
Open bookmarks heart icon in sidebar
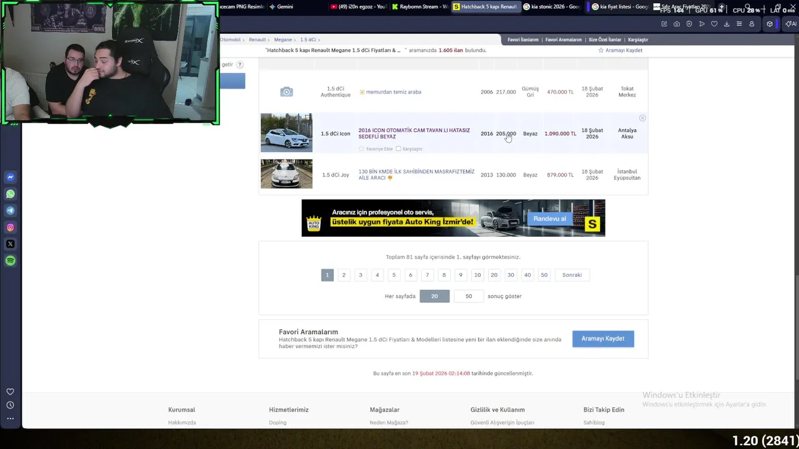(x=10, y=392)
